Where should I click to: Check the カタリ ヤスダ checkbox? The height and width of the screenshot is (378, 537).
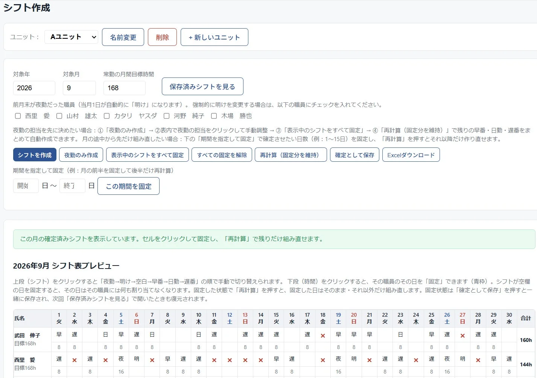click(106, 116)
